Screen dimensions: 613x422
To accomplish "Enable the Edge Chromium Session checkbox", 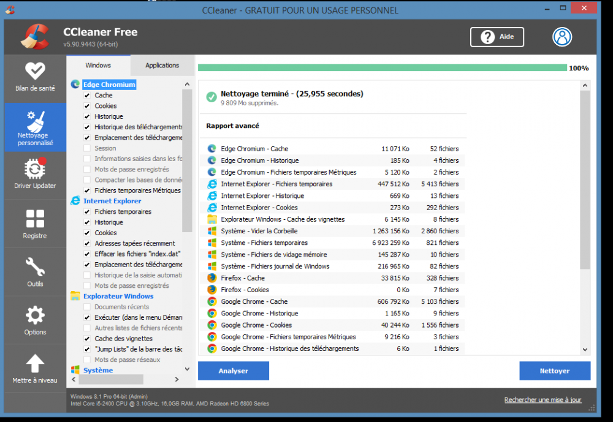I will (87, 148).
